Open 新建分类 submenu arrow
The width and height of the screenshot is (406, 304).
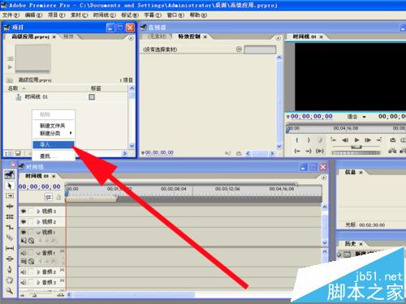71,133
